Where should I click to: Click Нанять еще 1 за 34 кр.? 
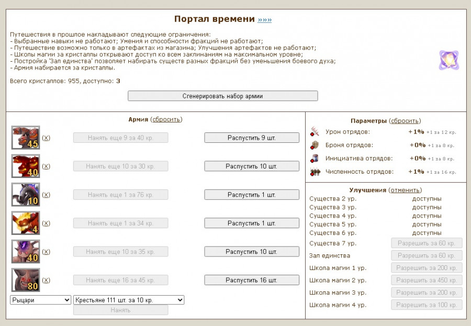click(x=121, y=223)
